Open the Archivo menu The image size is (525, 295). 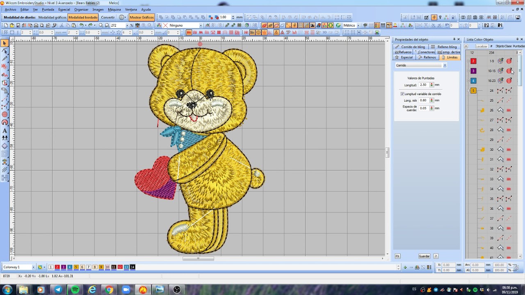click(x=10, y=9)
